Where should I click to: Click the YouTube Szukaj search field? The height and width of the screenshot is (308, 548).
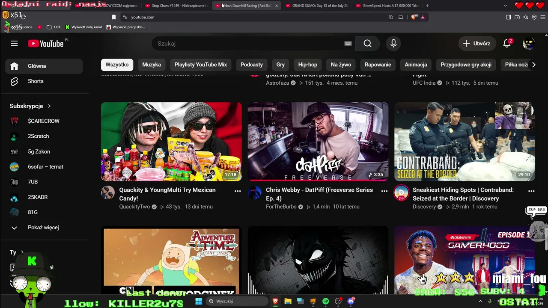(x=248, y=43)
